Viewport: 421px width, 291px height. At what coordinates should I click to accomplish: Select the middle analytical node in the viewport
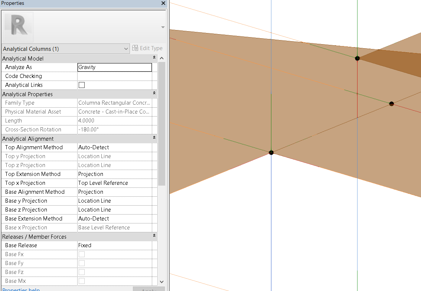coord(391,104)
